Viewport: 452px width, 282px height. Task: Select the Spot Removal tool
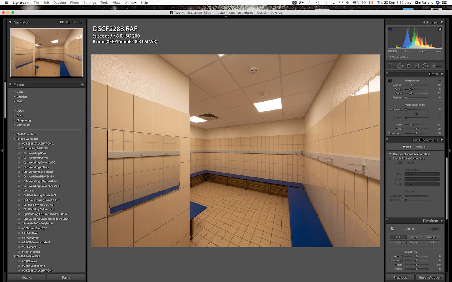click(400, 66)
